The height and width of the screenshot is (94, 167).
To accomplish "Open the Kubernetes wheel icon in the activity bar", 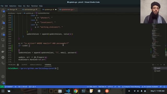I will click(x=3, y=57).
